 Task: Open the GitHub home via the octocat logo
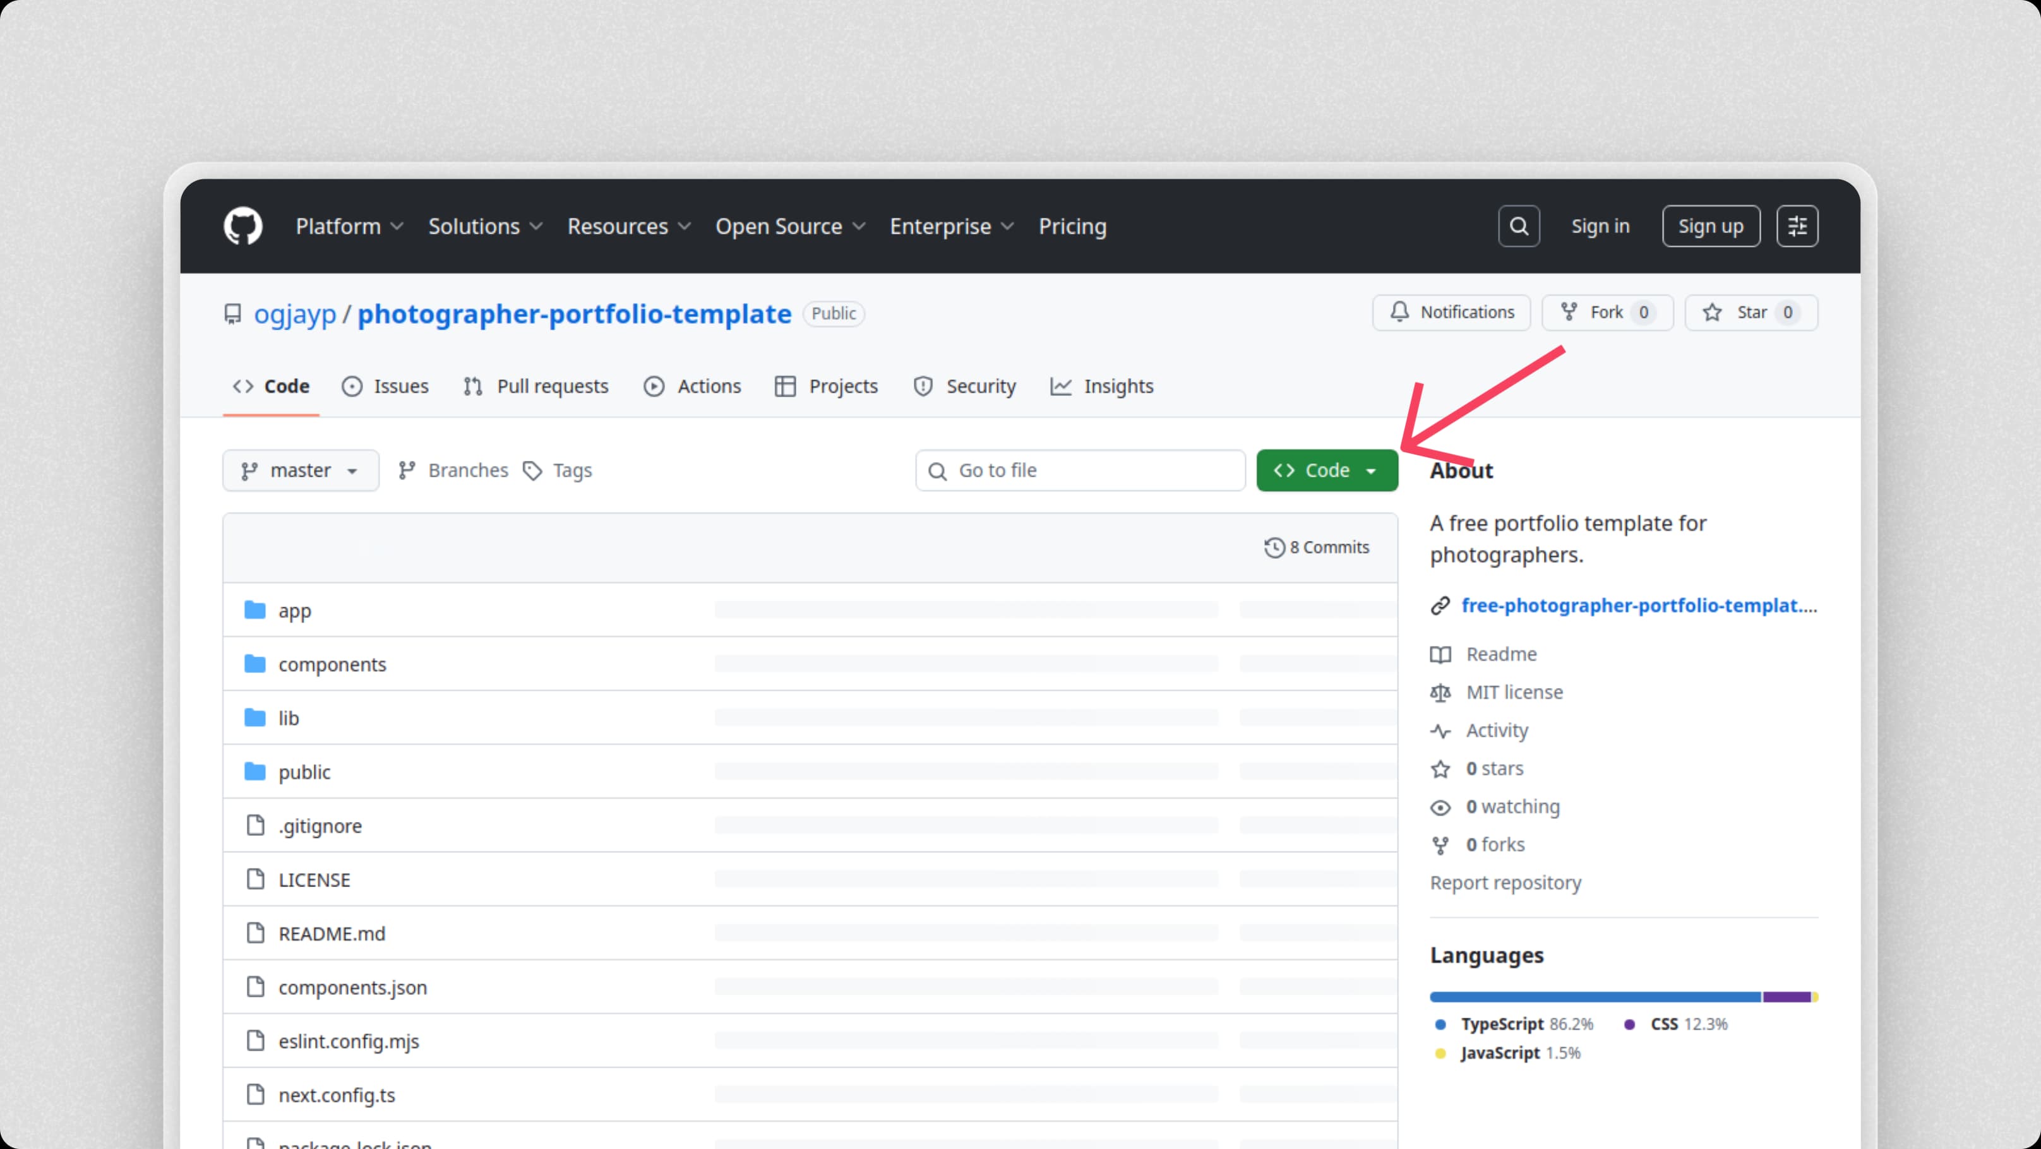pyautogui.click(x=242, y=225)
